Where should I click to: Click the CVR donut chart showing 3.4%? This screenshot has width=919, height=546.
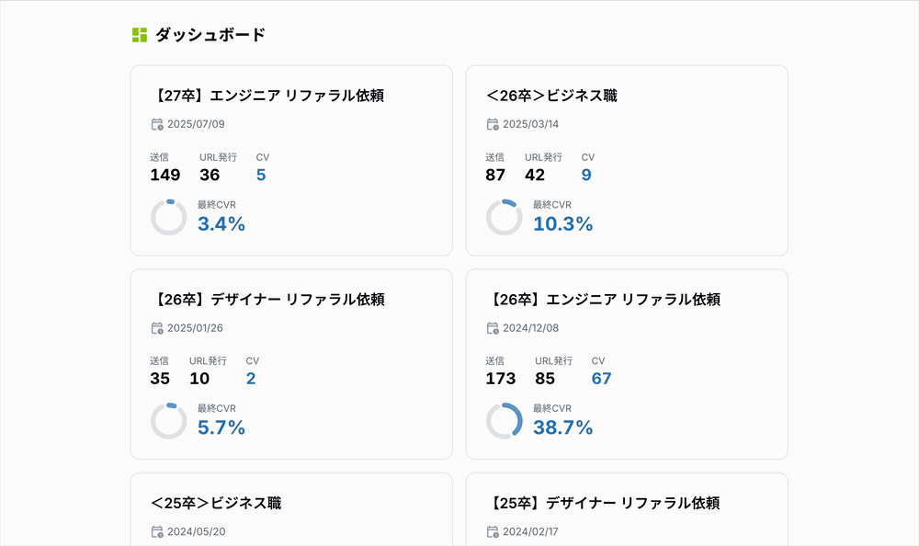tap(169, 218)
